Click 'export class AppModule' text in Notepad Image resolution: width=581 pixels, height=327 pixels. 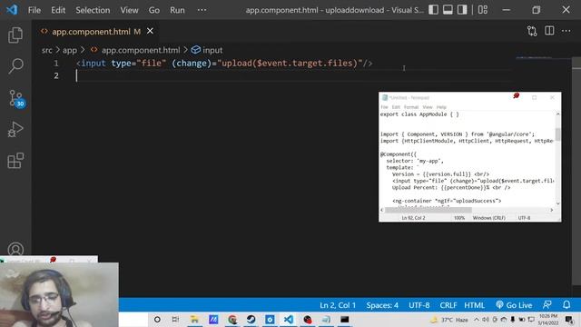[413, 114]
